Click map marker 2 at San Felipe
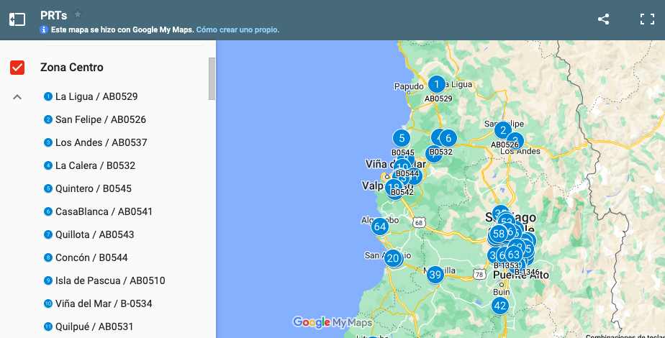Screen dimensions: 665x338 [502, 130]
